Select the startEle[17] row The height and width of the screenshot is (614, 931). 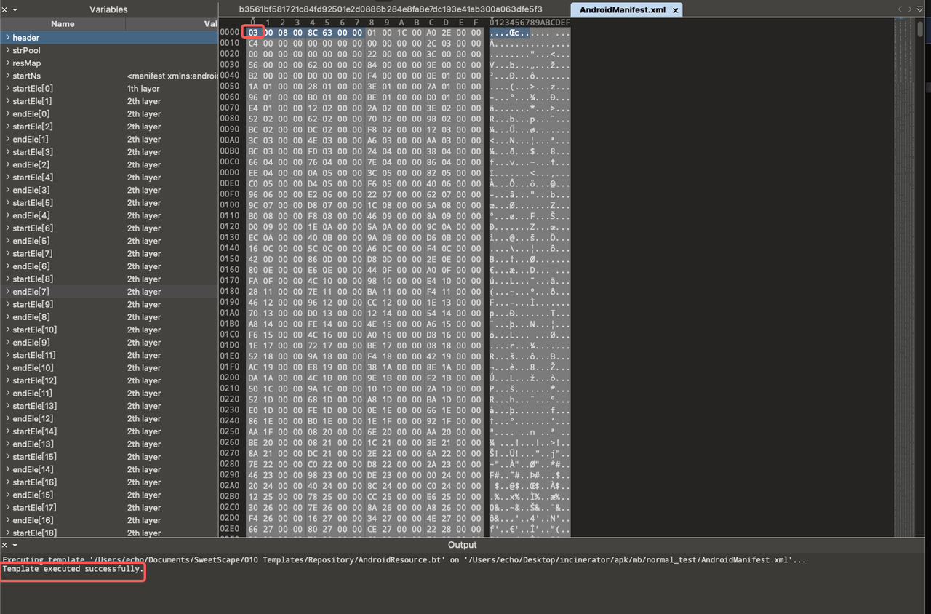[x=109, y=508]
